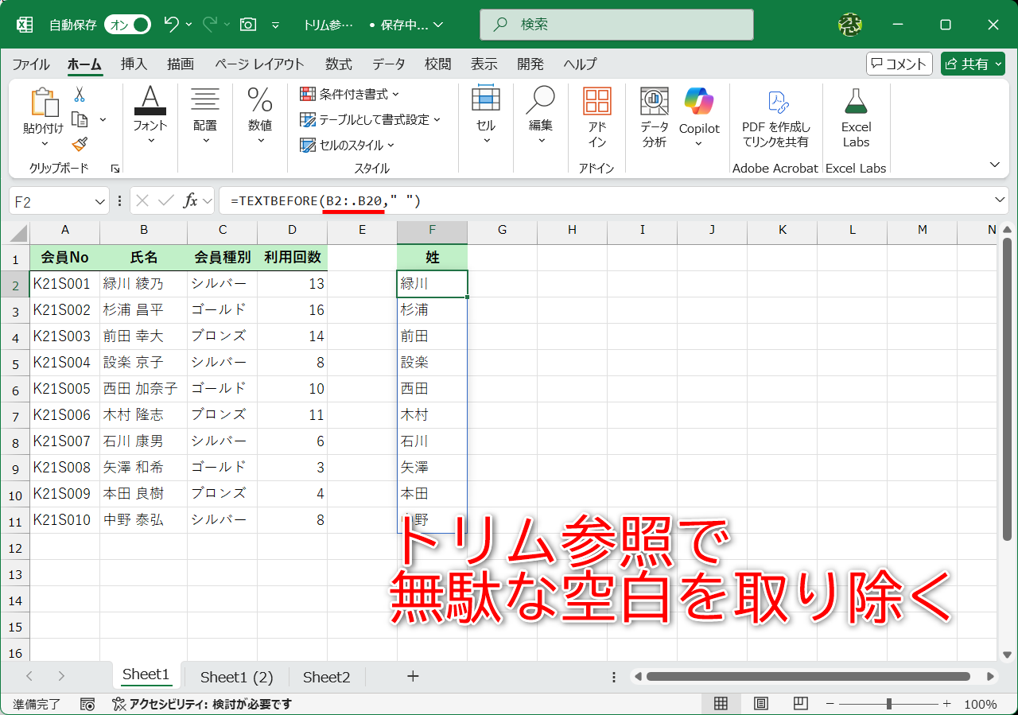Screen dimensions: 1018x715
Task: Increase zoom using the zoom slider
Action: tap(947, 704)
